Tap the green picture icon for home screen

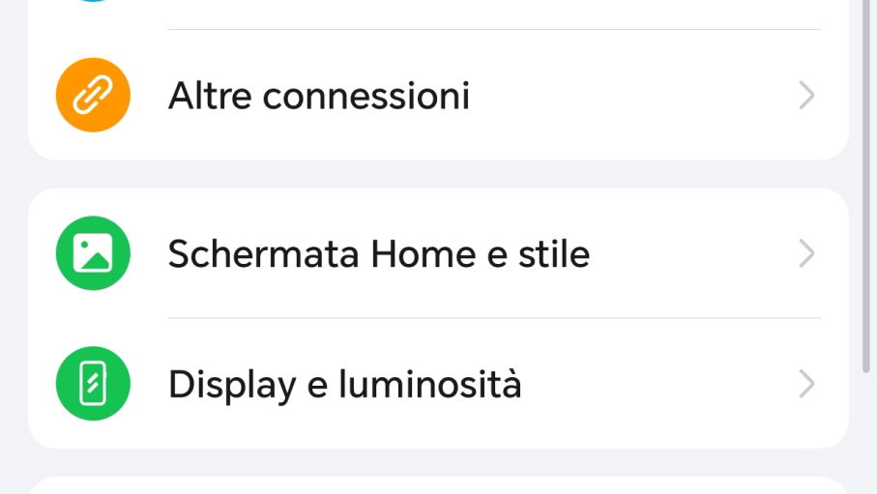point(93,253)
